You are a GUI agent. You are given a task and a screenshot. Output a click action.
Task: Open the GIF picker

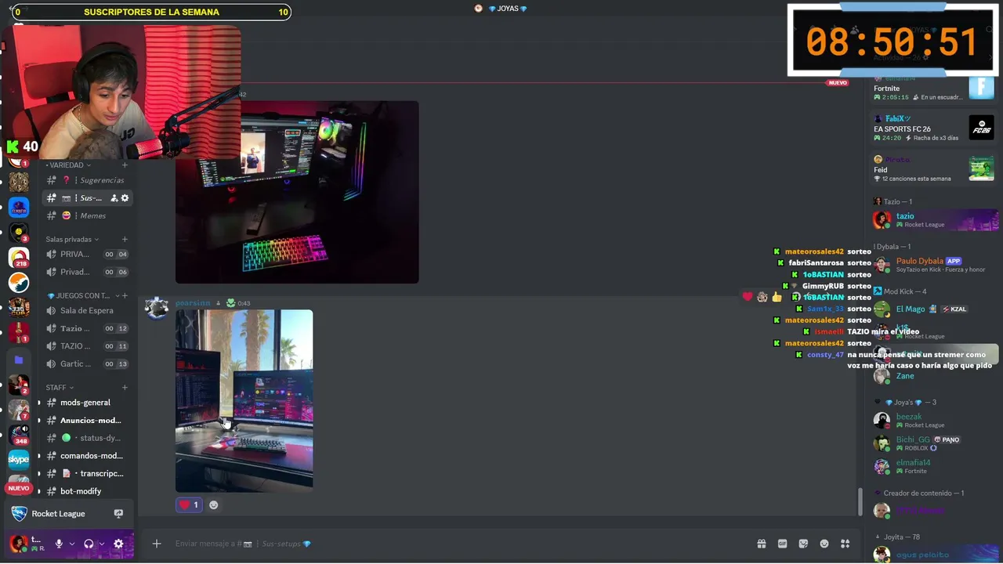(782, 544)
